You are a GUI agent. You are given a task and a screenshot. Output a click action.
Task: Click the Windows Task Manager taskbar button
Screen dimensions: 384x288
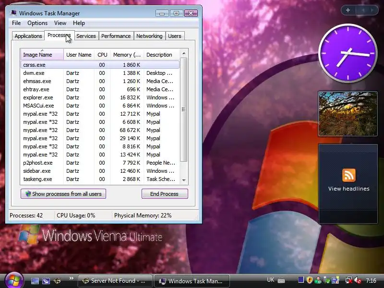[192, 281]
